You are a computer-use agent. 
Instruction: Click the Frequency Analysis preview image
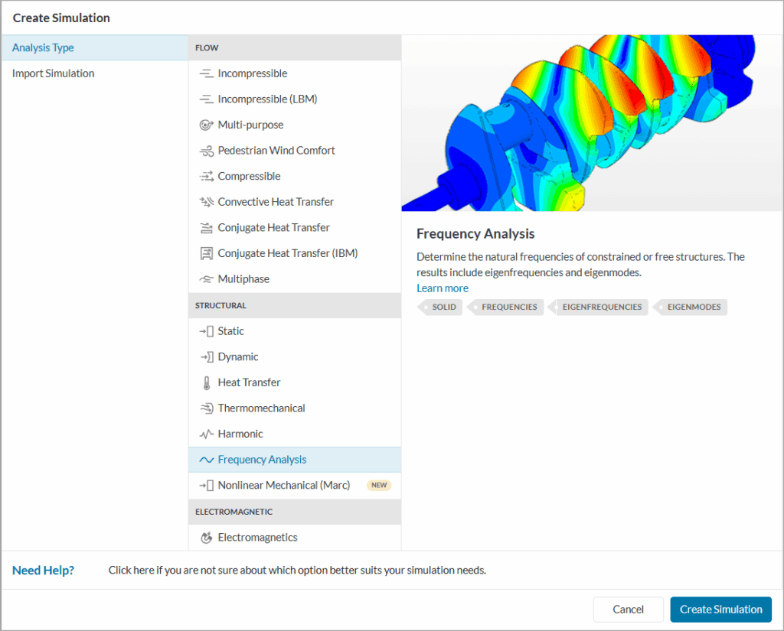593,122
